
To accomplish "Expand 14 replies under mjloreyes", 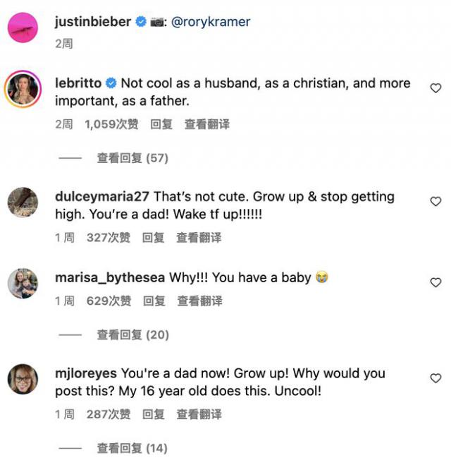I will tap(132, 448).
